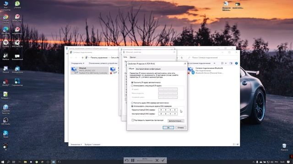This screenshot has width=293, height=164.
Task: Open taskbar search magnifier icon
Action: pos(8,162)
